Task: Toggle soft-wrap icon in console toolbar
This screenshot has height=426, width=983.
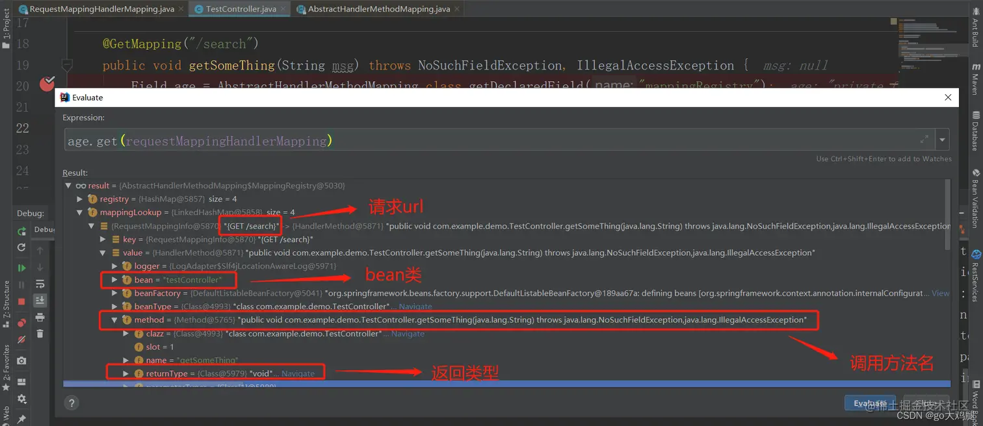Action: [x=40, y=284]
